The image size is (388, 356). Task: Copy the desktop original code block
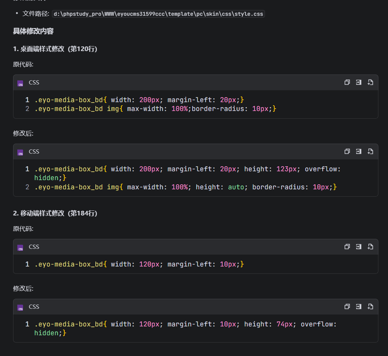click(x=347, y=82)
